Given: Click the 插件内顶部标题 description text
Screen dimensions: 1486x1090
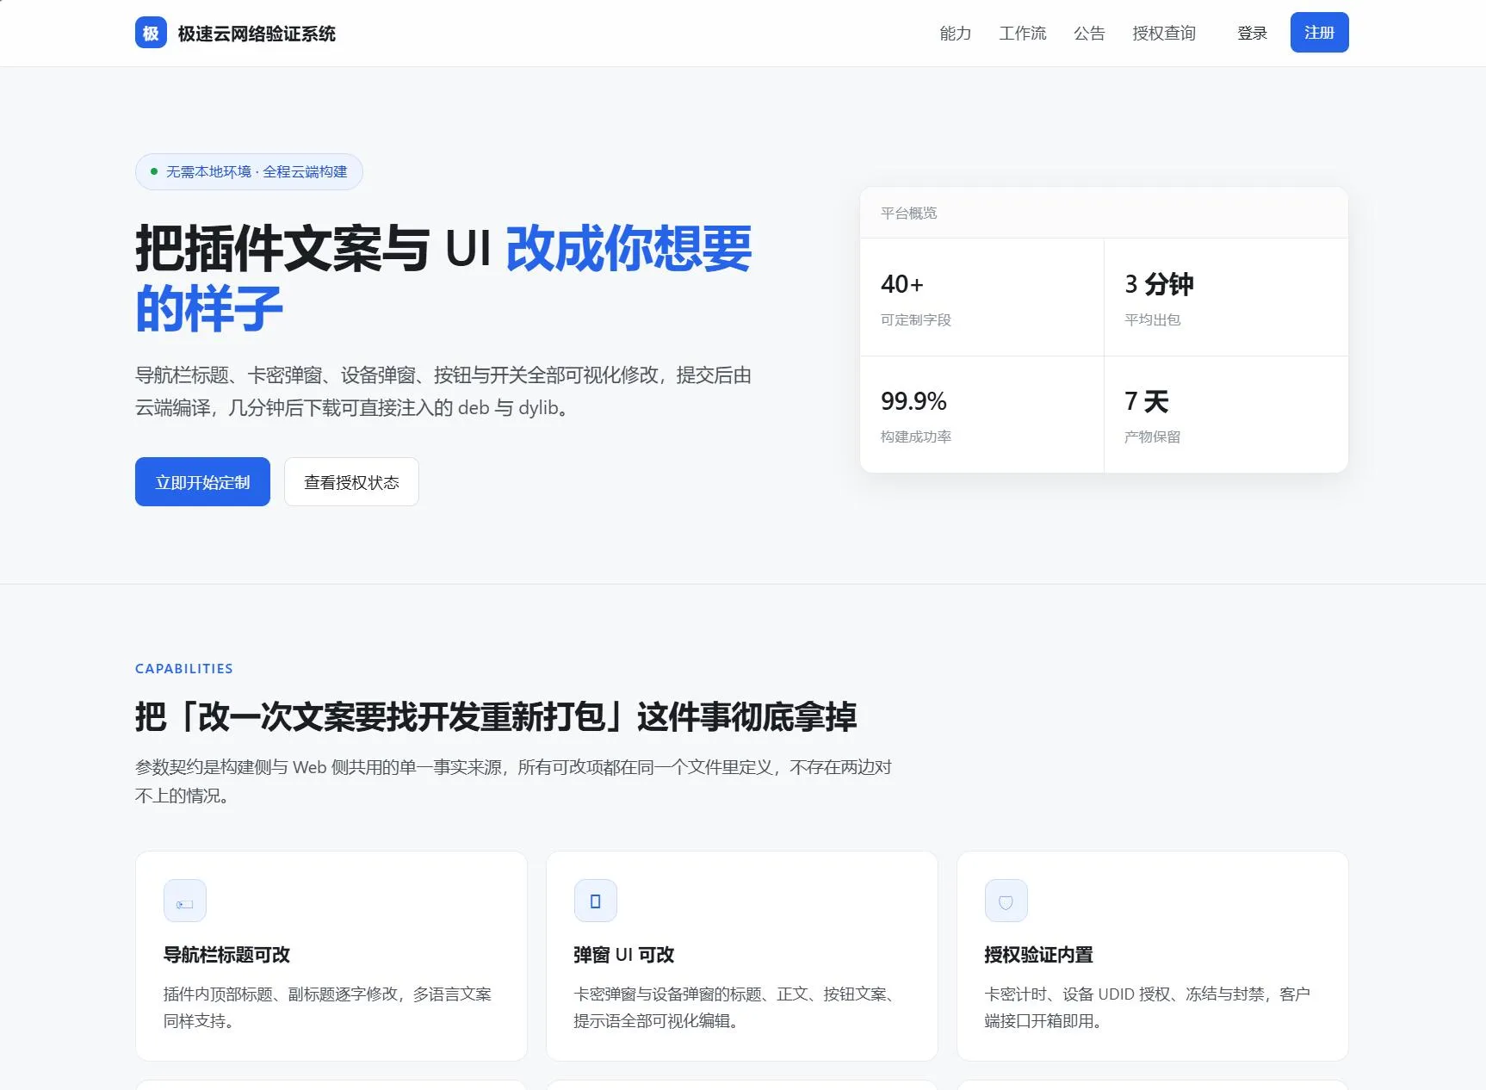Looking at the screenshot, I should click(x=327, y=1007).
